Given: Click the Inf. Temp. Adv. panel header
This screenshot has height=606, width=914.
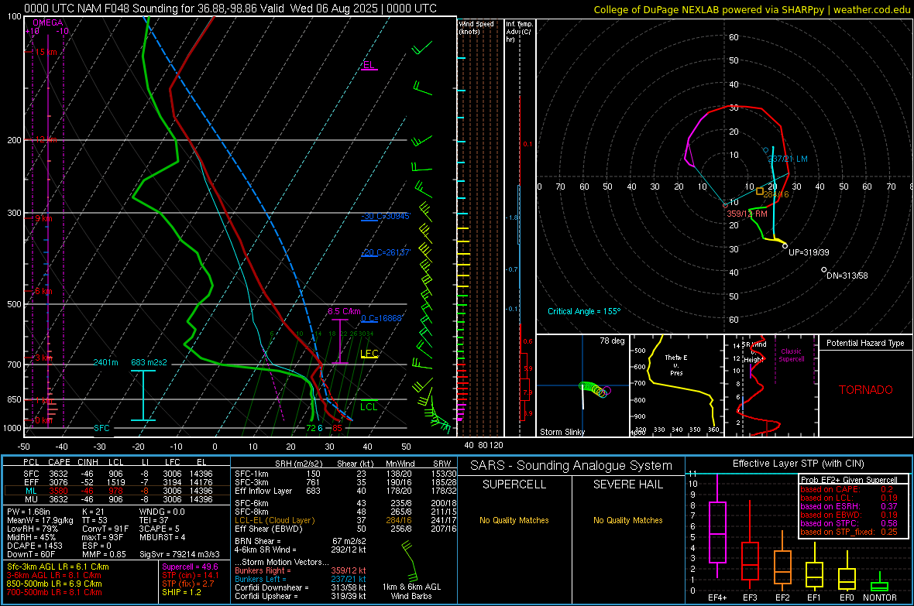Looking at the screenshot, I should click(519, 32).
